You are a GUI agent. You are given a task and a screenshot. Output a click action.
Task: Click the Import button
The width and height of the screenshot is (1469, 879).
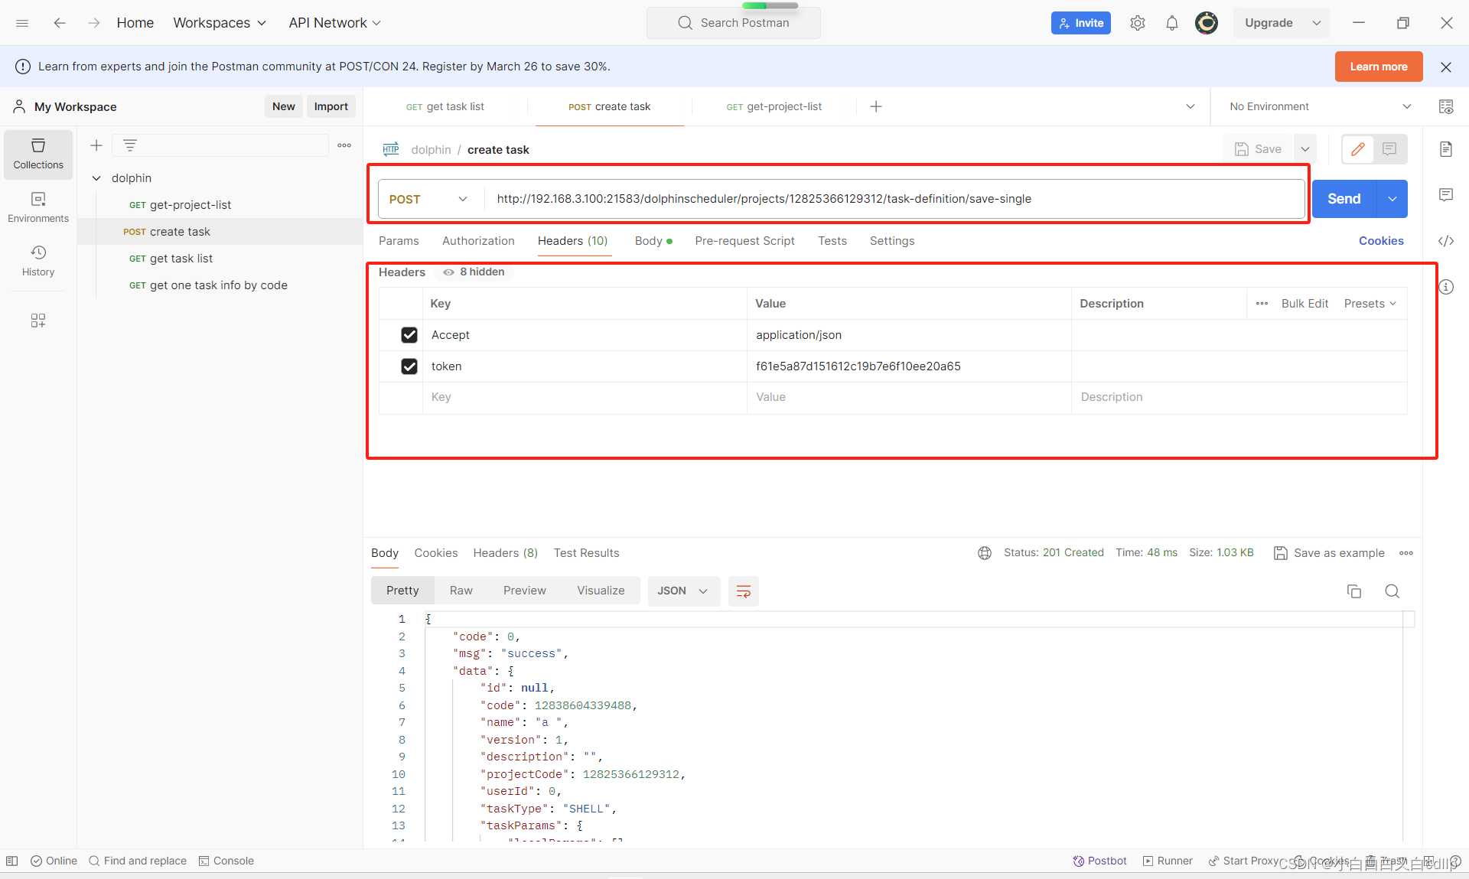pyautogui.click(x=331, y=106)
